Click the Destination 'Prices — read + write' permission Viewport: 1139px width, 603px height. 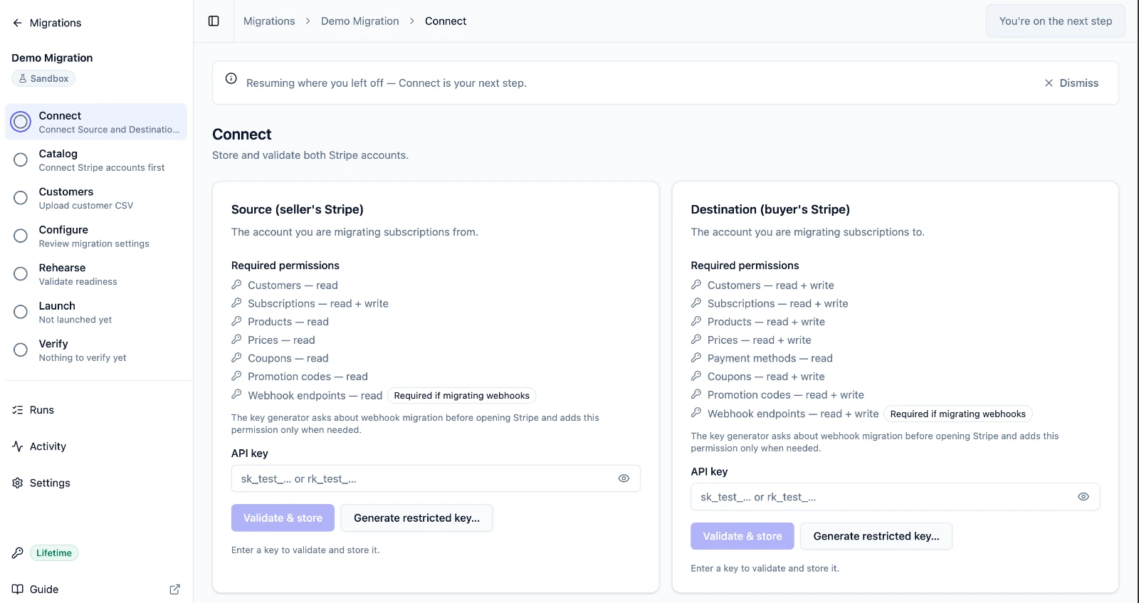coord(760,340)
